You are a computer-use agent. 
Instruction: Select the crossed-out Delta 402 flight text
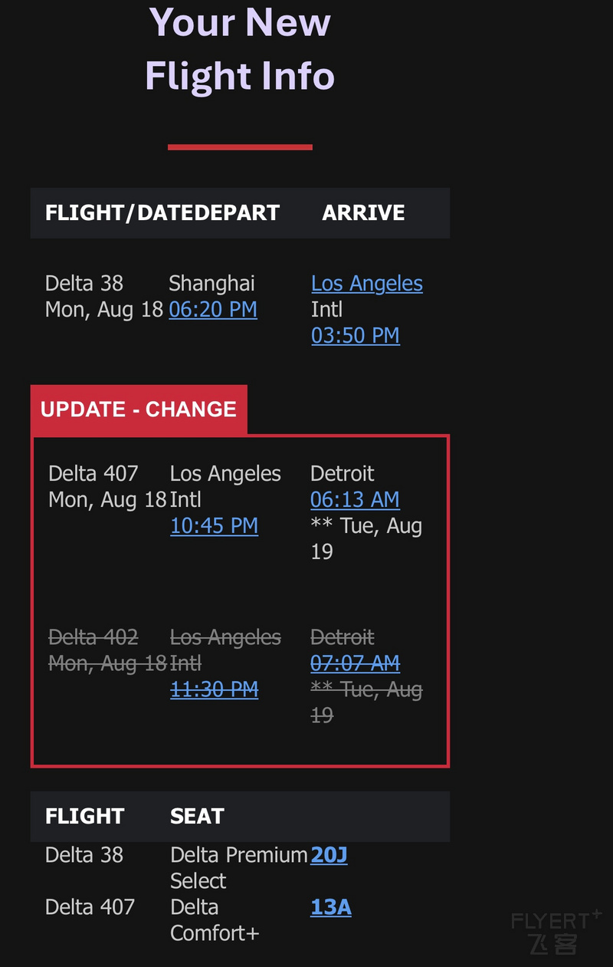pos(93,638)
